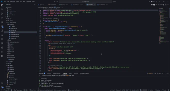170x91 pixels.
Task: Click the Split Terminal icon
Action: pyautogui.click(x=158, y=73)
